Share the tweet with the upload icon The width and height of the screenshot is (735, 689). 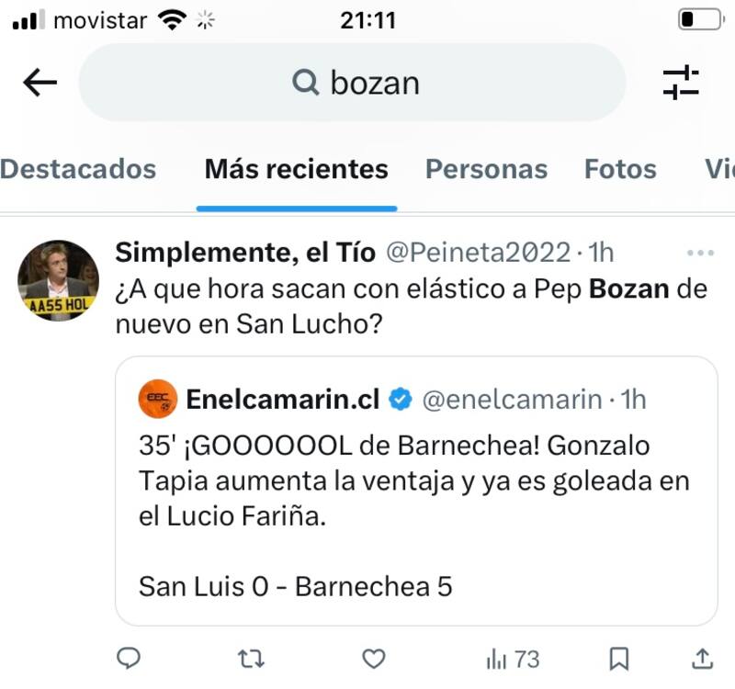coord(701,658)
